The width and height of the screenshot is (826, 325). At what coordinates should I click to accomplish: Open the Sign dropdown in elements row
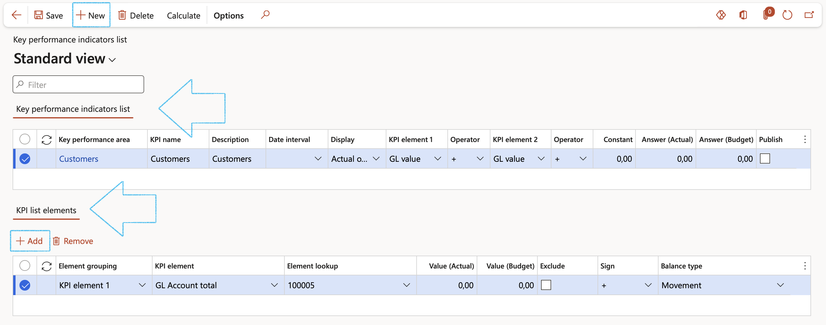pyautogui.click(x=648, y=285)
